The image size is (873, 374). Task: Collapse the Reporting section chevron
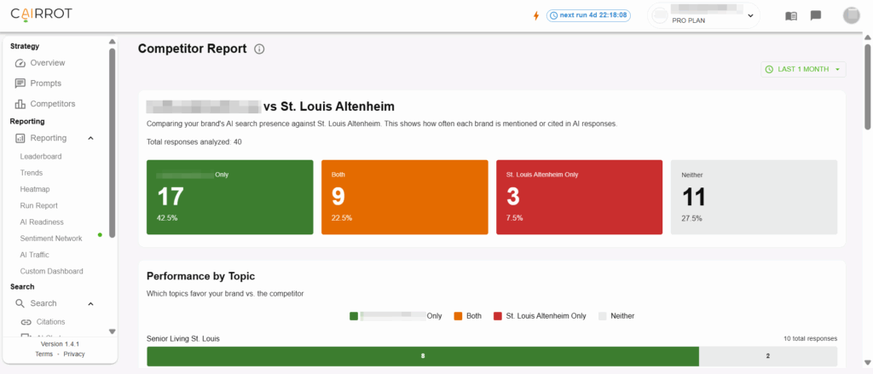click(90, 138)
